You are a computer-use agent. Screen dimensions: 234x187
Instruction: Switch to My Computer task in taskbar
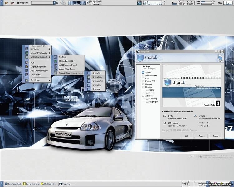pos(48,184)
